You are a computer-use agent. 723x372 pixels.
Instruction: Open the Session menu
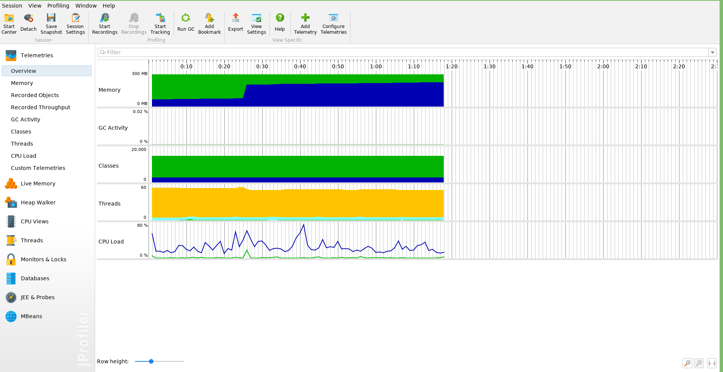coord(12,6)
